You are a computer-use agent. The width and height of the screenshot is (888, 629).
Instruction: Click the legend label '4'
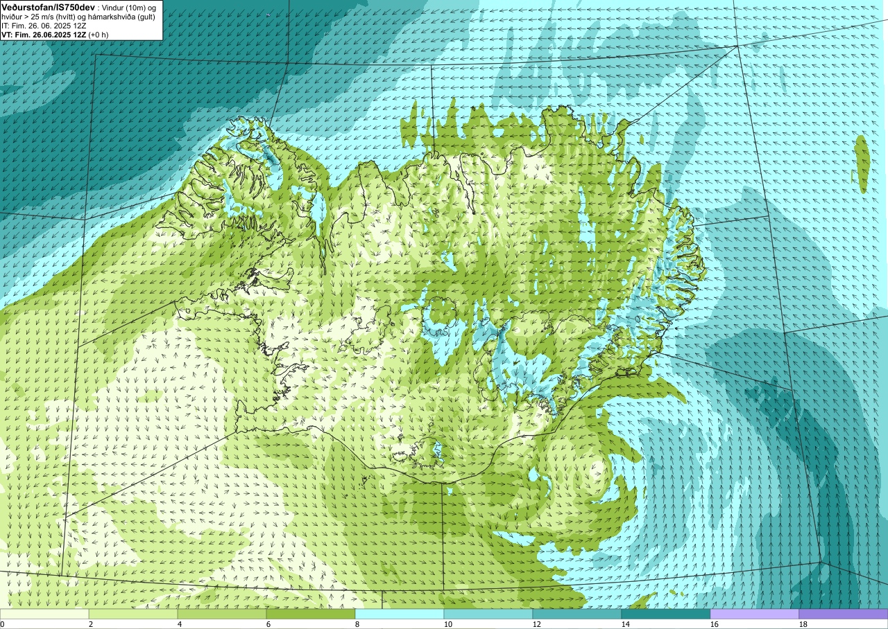click(180, 624)
